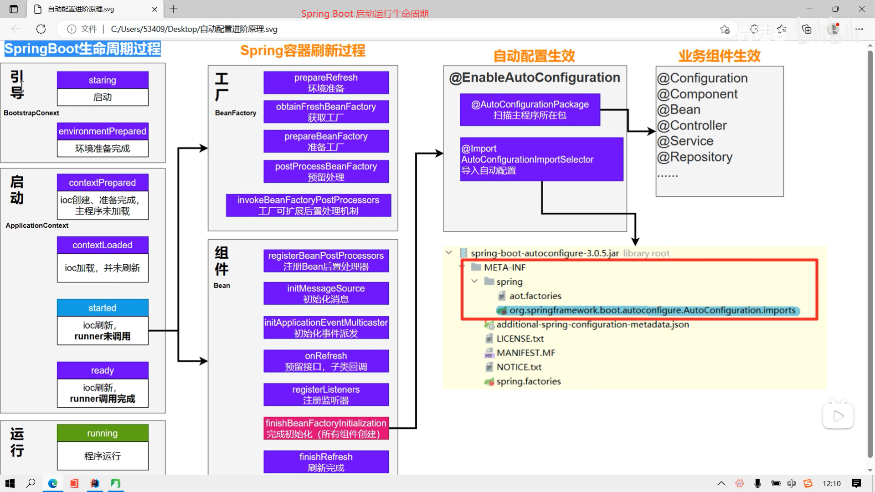Click the floating play button overlay
The height and width of the screenshot is (492, 875).
[838, 416]
